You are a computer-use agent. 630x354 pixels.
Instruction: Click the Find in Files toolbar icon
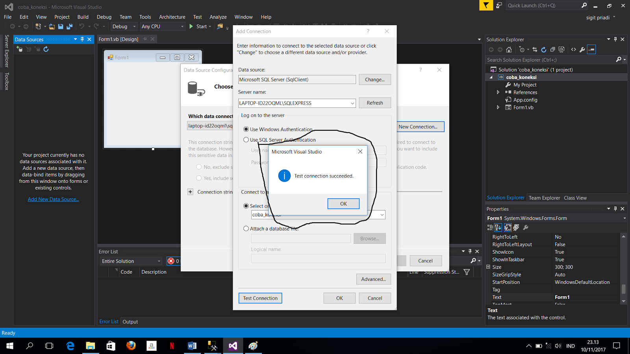(x=220, y=26)
